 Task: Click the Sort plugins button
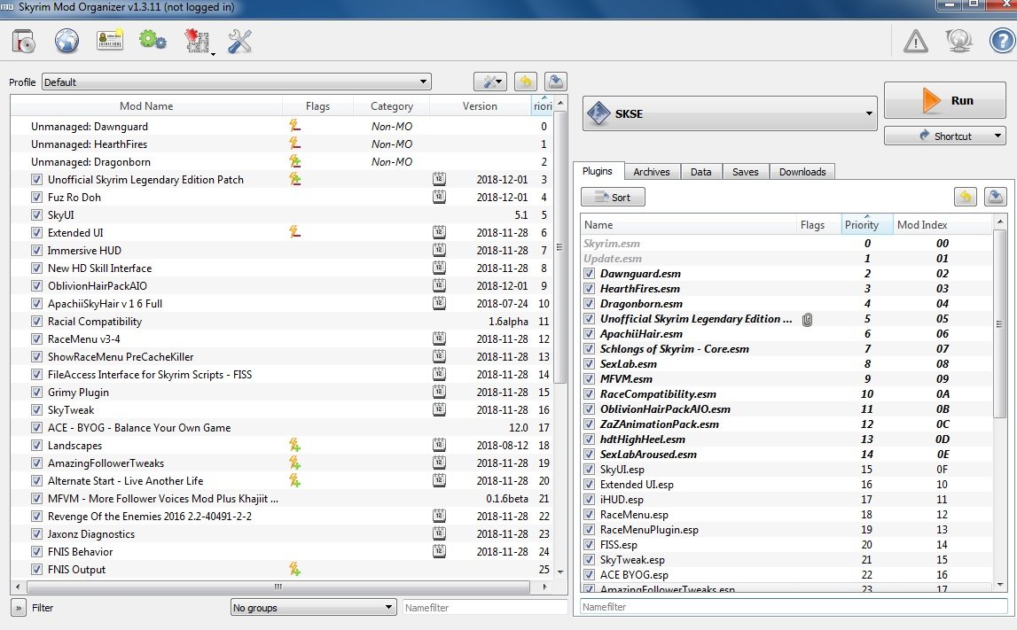pos(613,198)
